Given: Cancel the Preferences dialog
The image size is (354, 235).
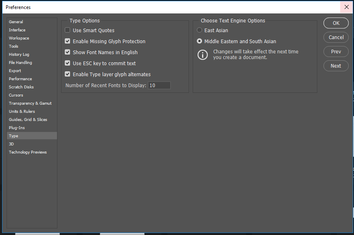Looking at the screenshot, I should coord(336,37).
